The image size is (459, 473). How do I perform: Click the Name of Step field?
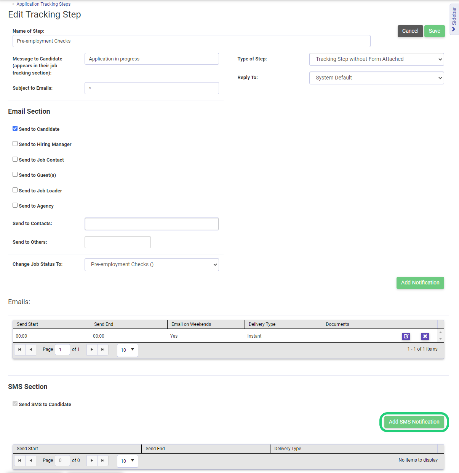192,41
